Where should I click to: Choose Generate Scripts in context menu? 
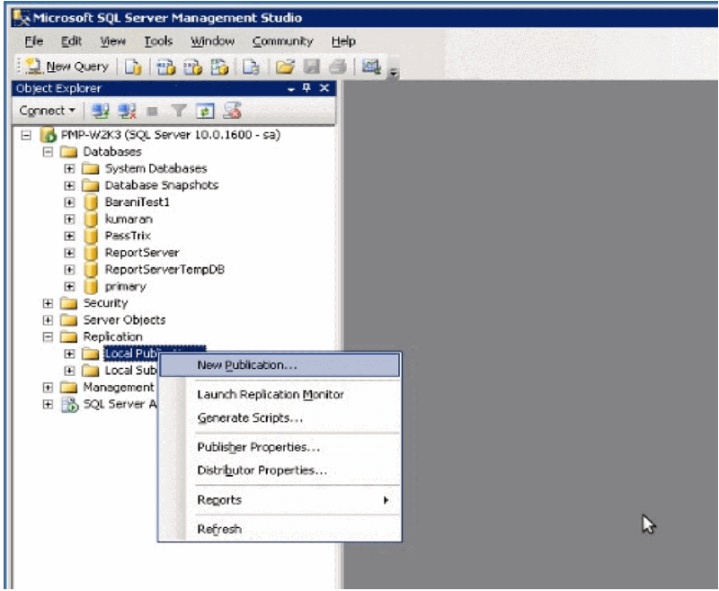tap(280, 418)
